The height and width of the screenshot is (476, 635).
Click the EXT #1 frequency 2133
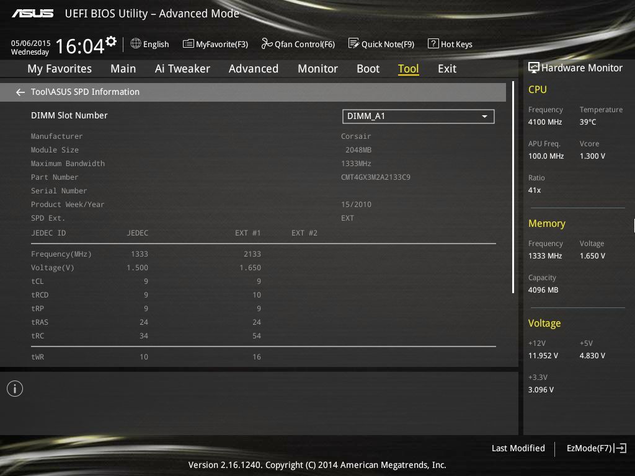pyautogui.click(x=252, y=254)
